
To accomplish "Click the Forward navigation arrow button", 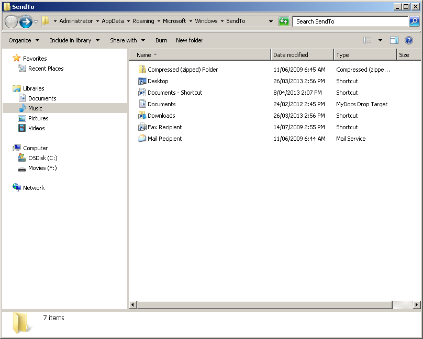I will [26, 21].
